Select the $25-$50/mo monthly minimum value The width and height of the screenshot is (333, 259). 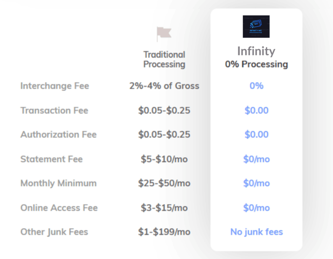click(164, 183)
